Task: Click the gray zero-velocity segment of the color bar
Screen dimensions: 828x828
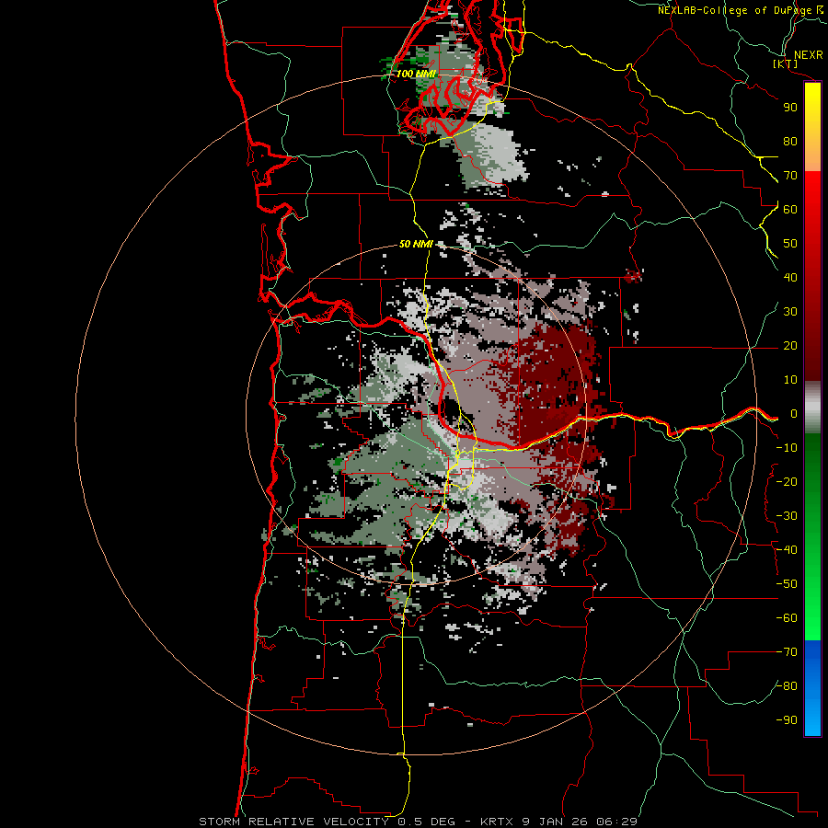Action: point(812,407)
